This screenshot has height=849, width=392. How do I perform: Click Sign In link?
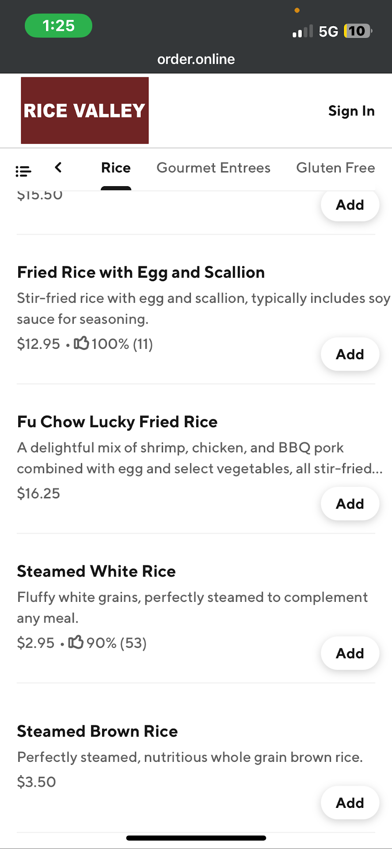(351, 111)
